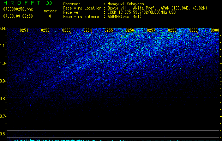This screenshot has width=222, height=141.
Task: Click the 1.0 frequency axis label
Action: coord(3,63)
